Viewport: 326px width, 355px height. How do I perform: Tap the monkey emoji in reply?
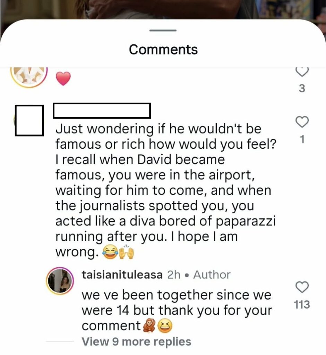(x=149, y=326)
